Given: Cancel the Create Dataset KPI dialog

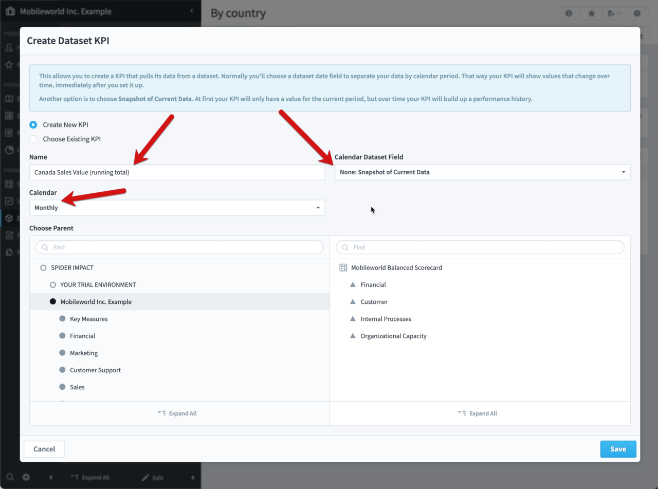Looking at the screenshot, I should coord(44,449).
